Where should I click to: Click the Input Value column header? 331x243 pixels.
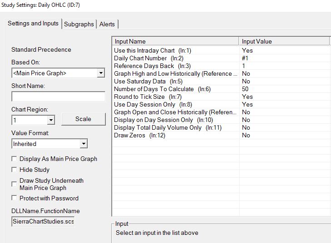[x=284, y=41]
